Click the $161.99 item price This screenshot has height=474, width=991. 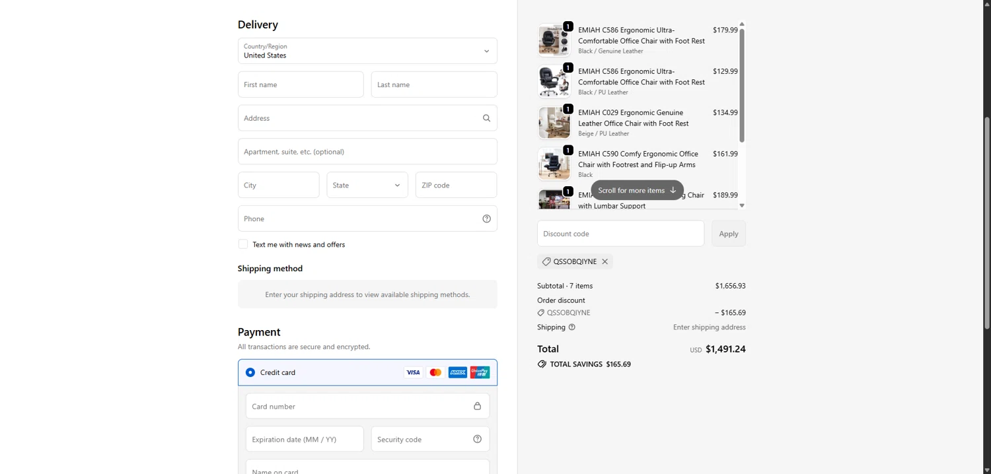725,154
